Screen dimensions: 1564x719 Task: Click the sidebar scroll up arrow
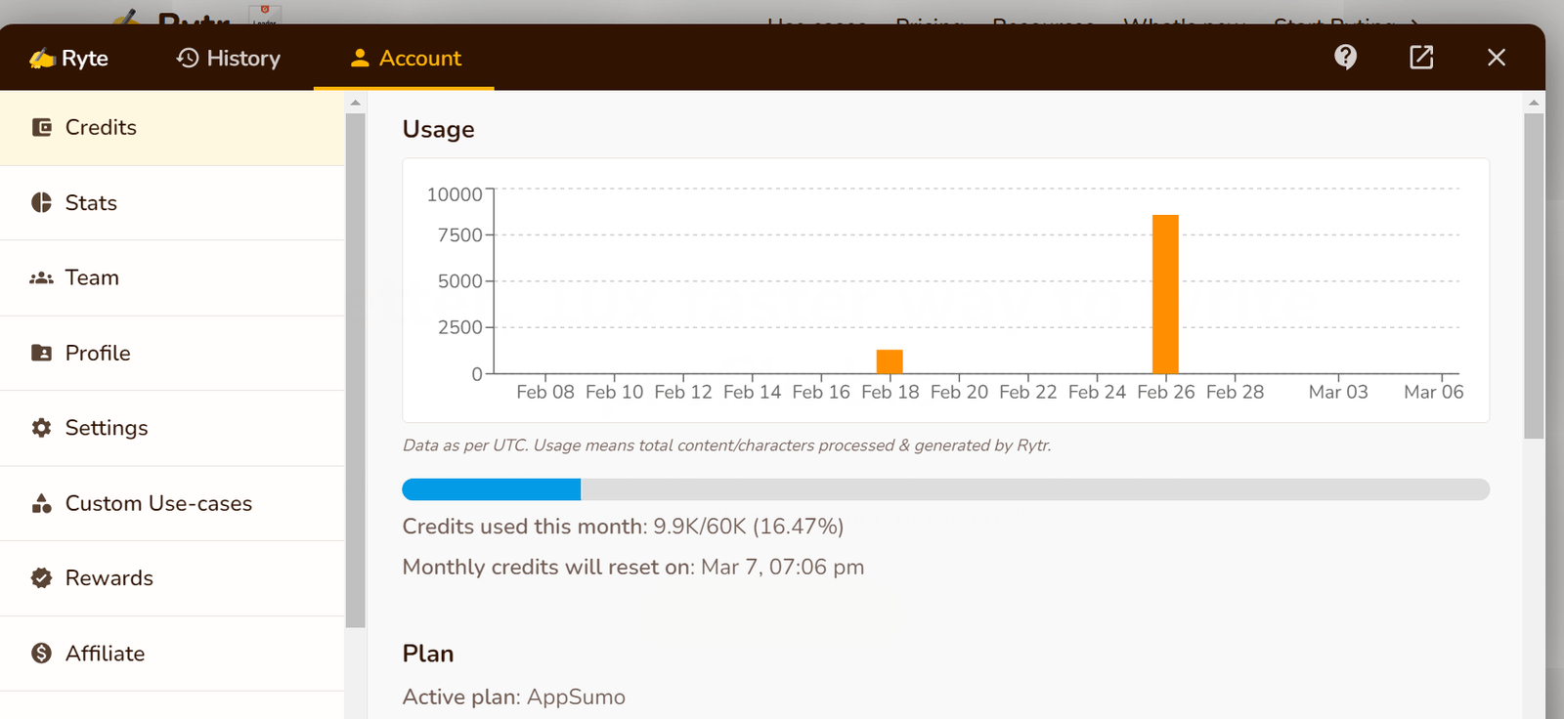355,102
